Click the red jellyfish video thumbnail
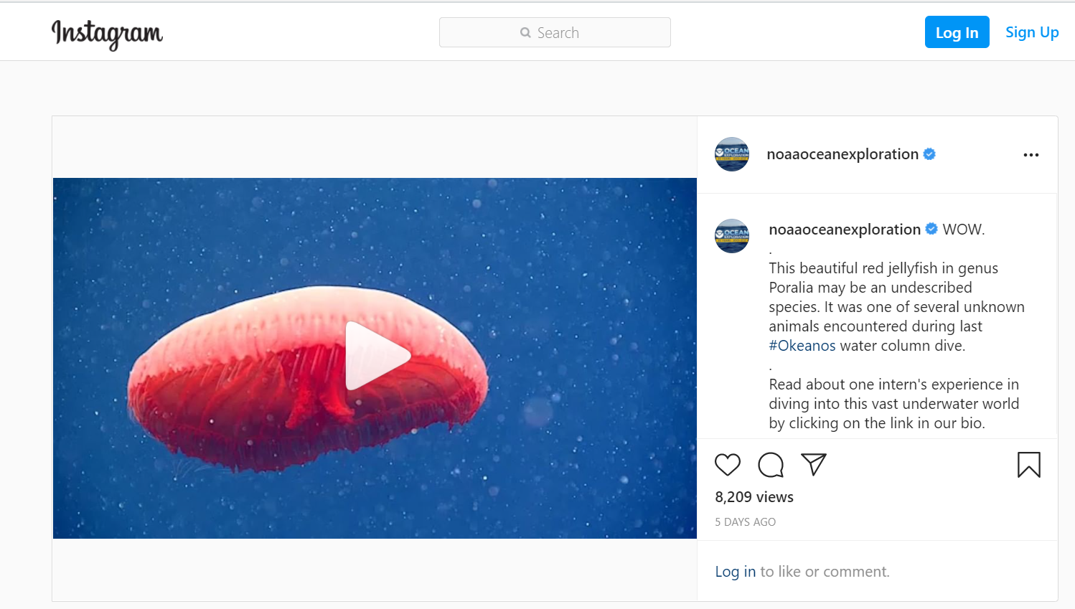Image resolution: width=1075 pixels, height=609 pixels. (x=375, y=358)
